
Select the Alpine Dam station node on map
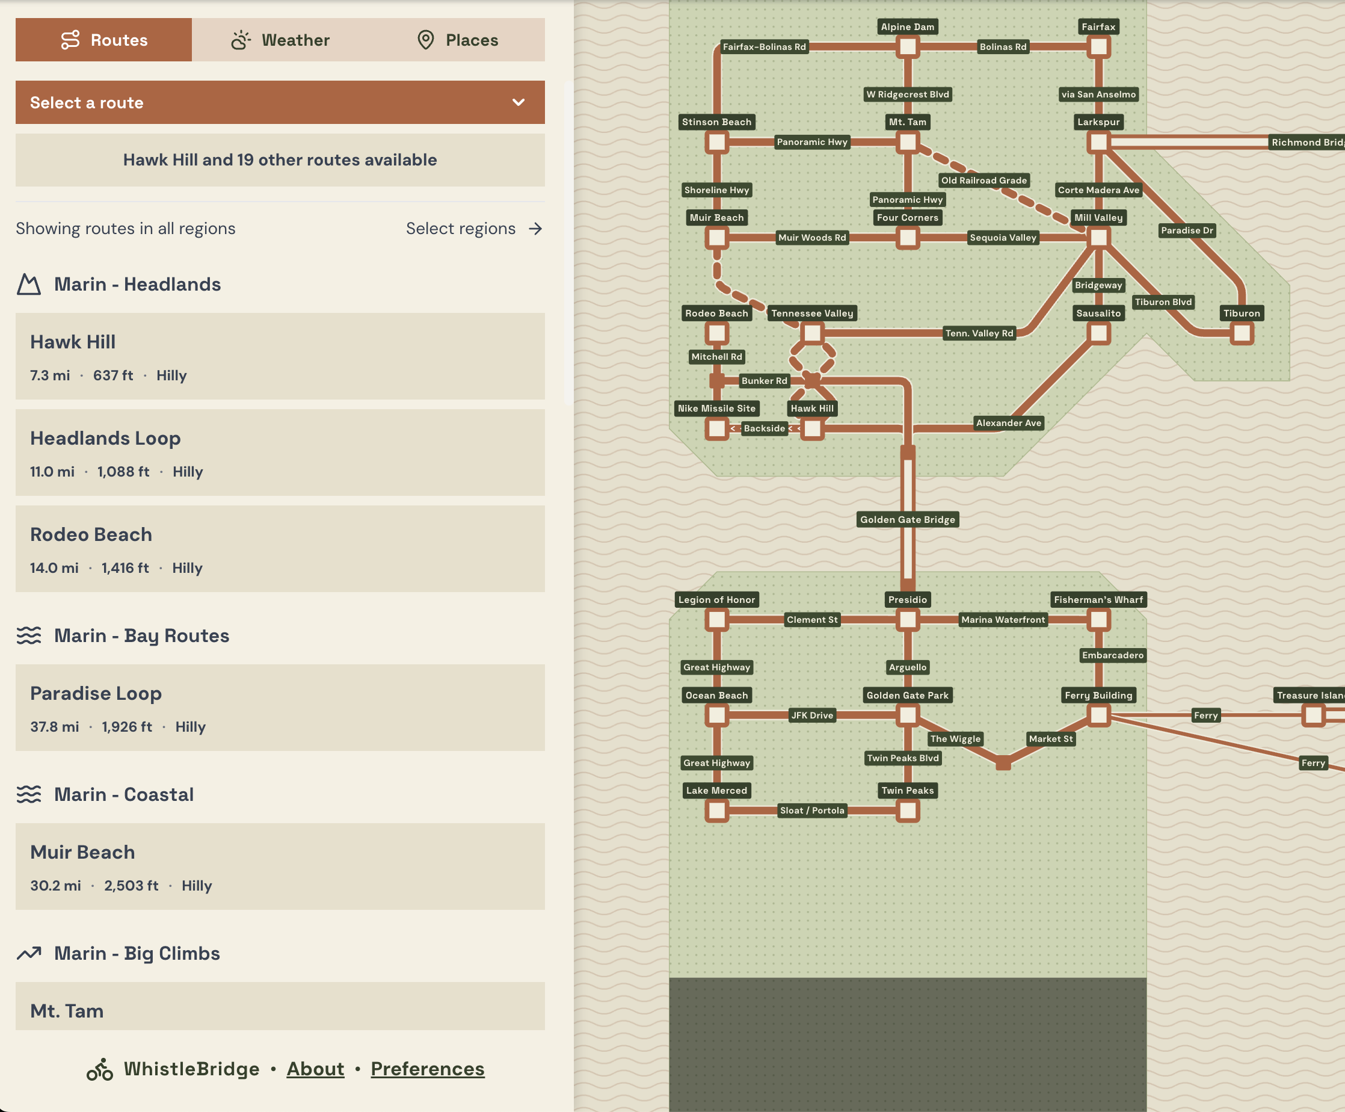(908, 47)
